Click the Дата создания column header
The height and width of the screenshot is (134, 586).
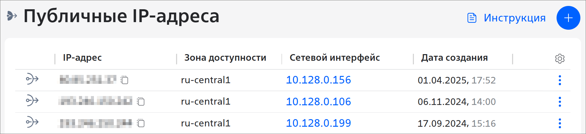(x=454, y=58)
